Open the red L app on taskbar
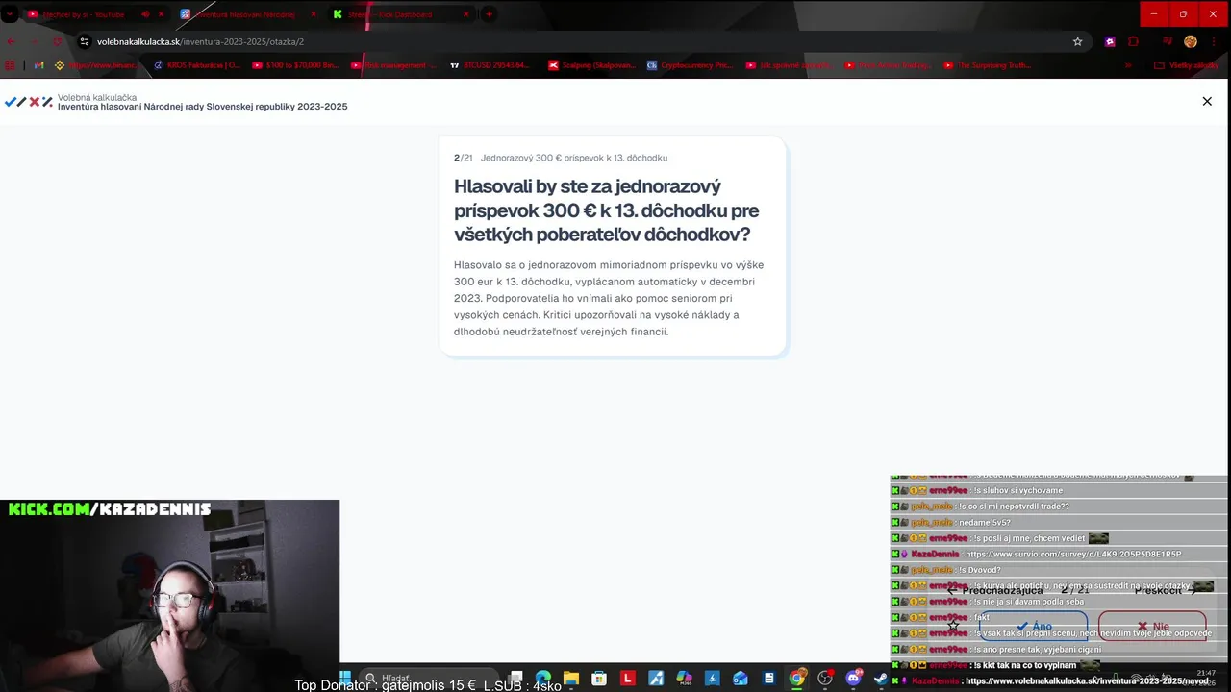 tap(628, 678)
